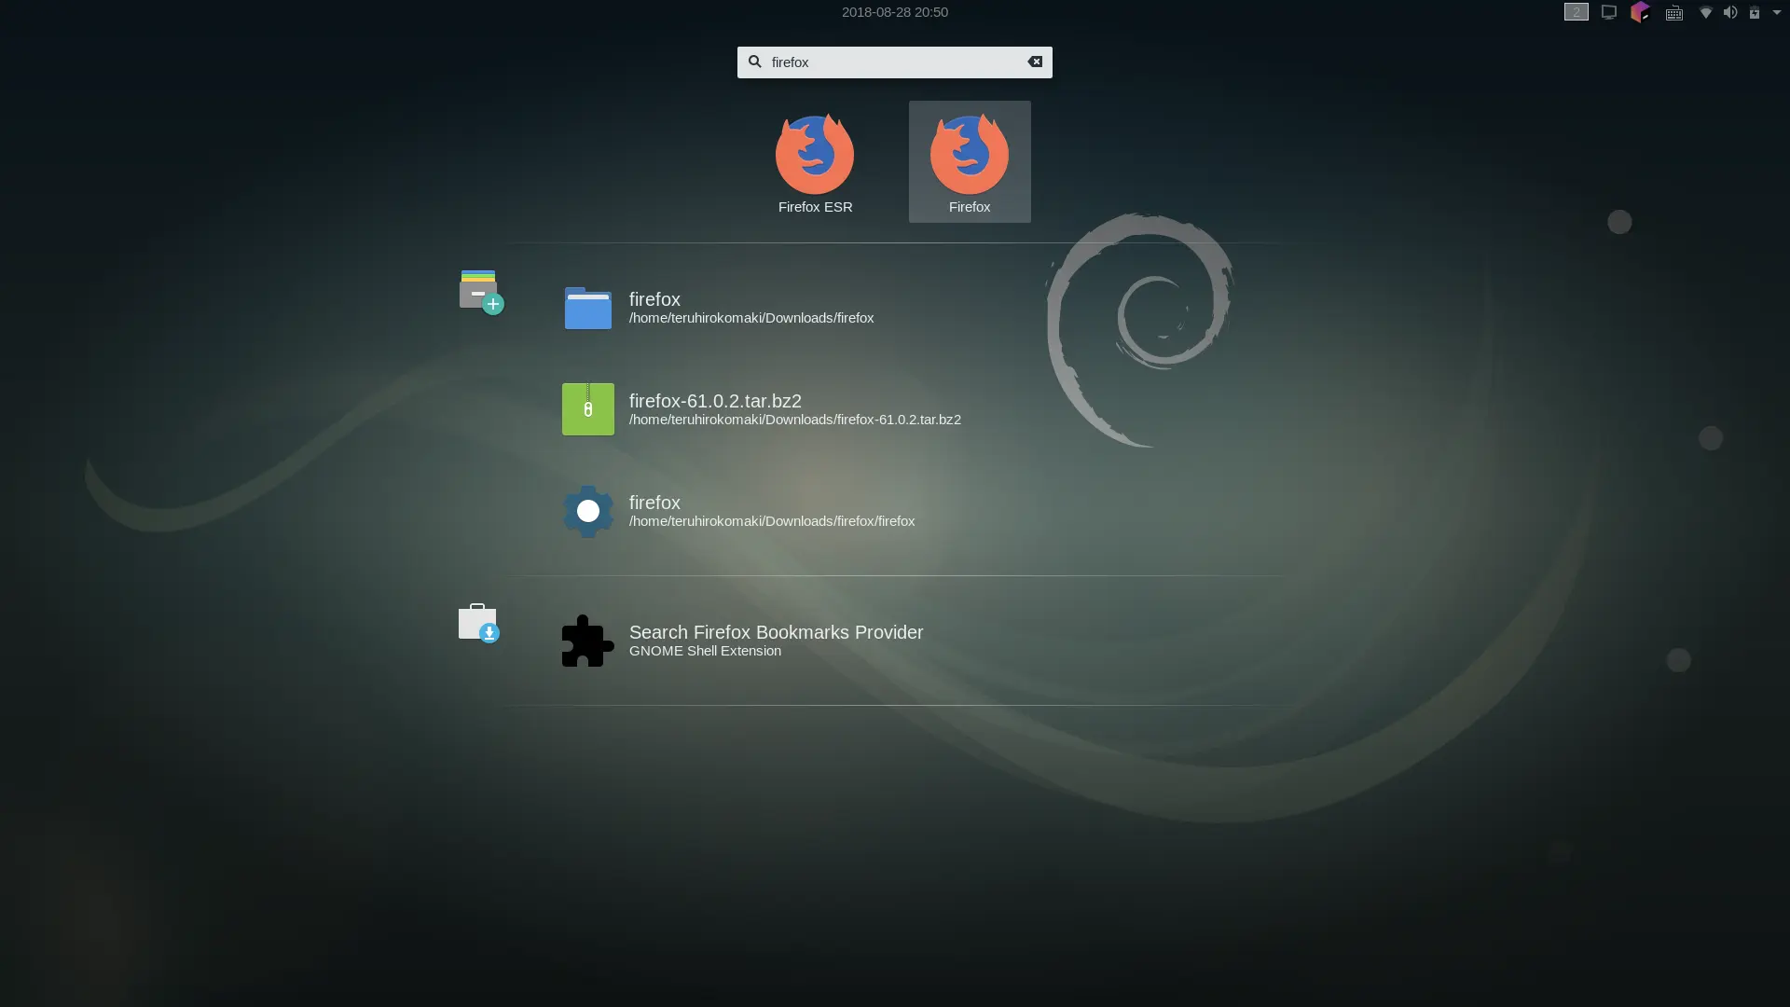
Task: Click the screen display indicator icon
Action: click(1608, 12)
